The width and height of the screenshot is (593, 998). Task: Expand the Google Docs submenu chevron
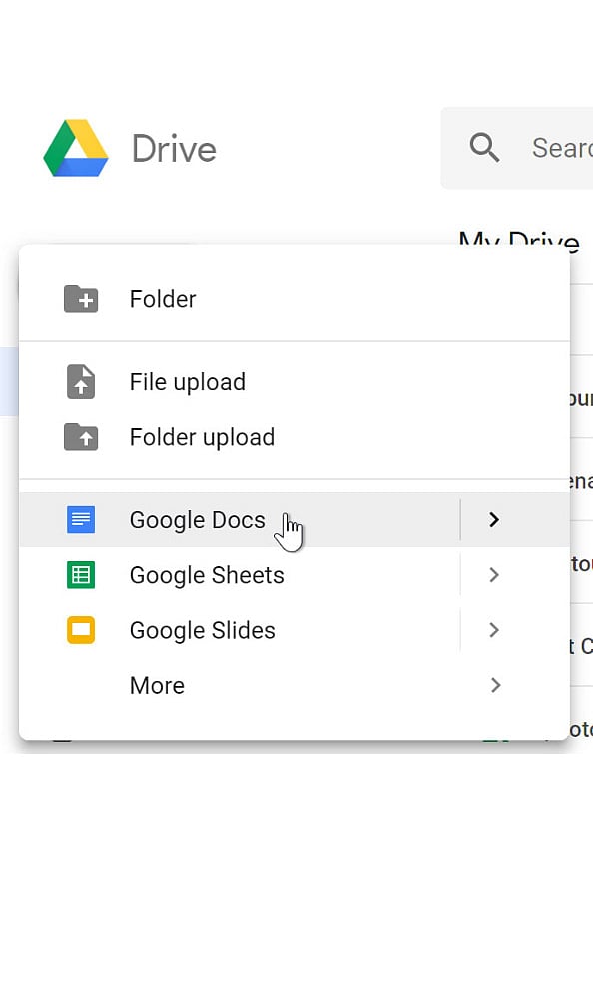click(493, 519)
